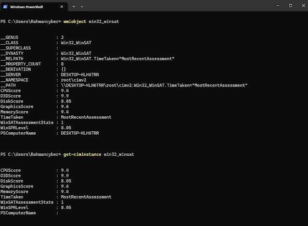Click first D3DScore value 9.9 in wmiobject output
This screenshot has width=308, height=226.
click(x=64, y=96)
